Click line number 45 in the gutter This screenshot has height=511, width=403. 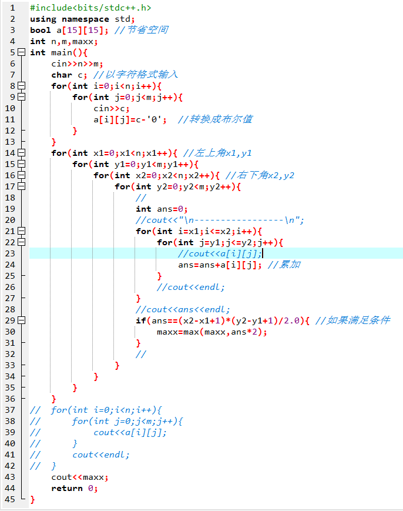(10, 499)
